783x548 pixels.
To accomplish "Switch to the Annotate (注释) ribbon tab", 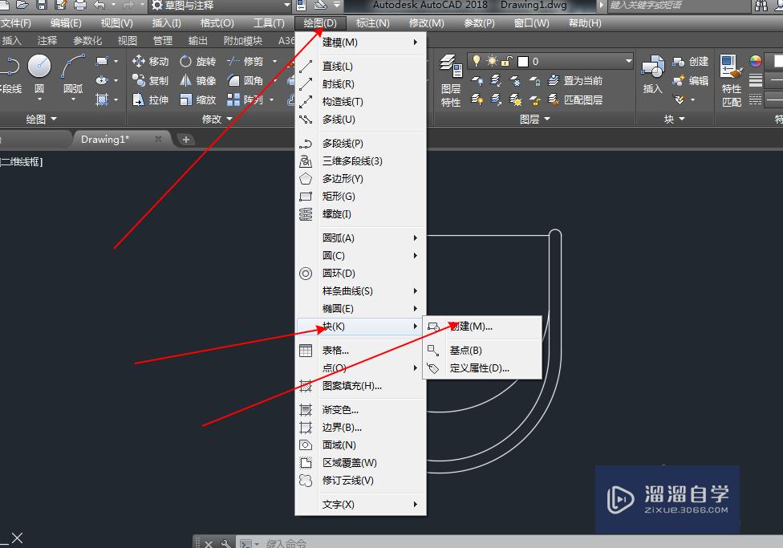I will pyautogui.click(x=47, y=40).
